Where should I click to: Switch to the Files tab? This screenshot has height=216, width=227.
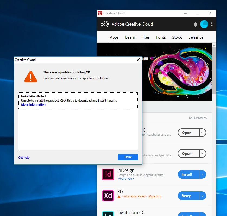tap(145, 37)
